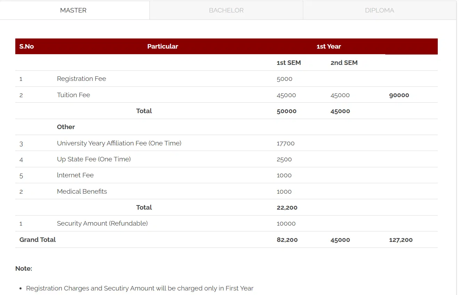Viewport: 460px width, 295px height.
Task: Select the Up State Fee row
Action: click(x=94, y=159)
